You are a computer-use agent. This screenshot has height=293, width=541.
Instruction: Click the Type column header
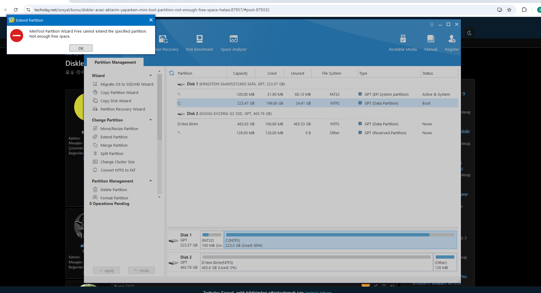pyautogui.click(x=389, y=73)
